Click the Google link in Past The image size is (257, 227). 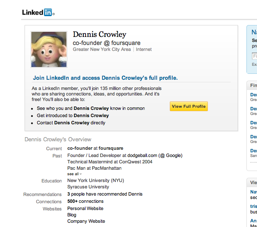pyautogui.click(x=174, y=156)
